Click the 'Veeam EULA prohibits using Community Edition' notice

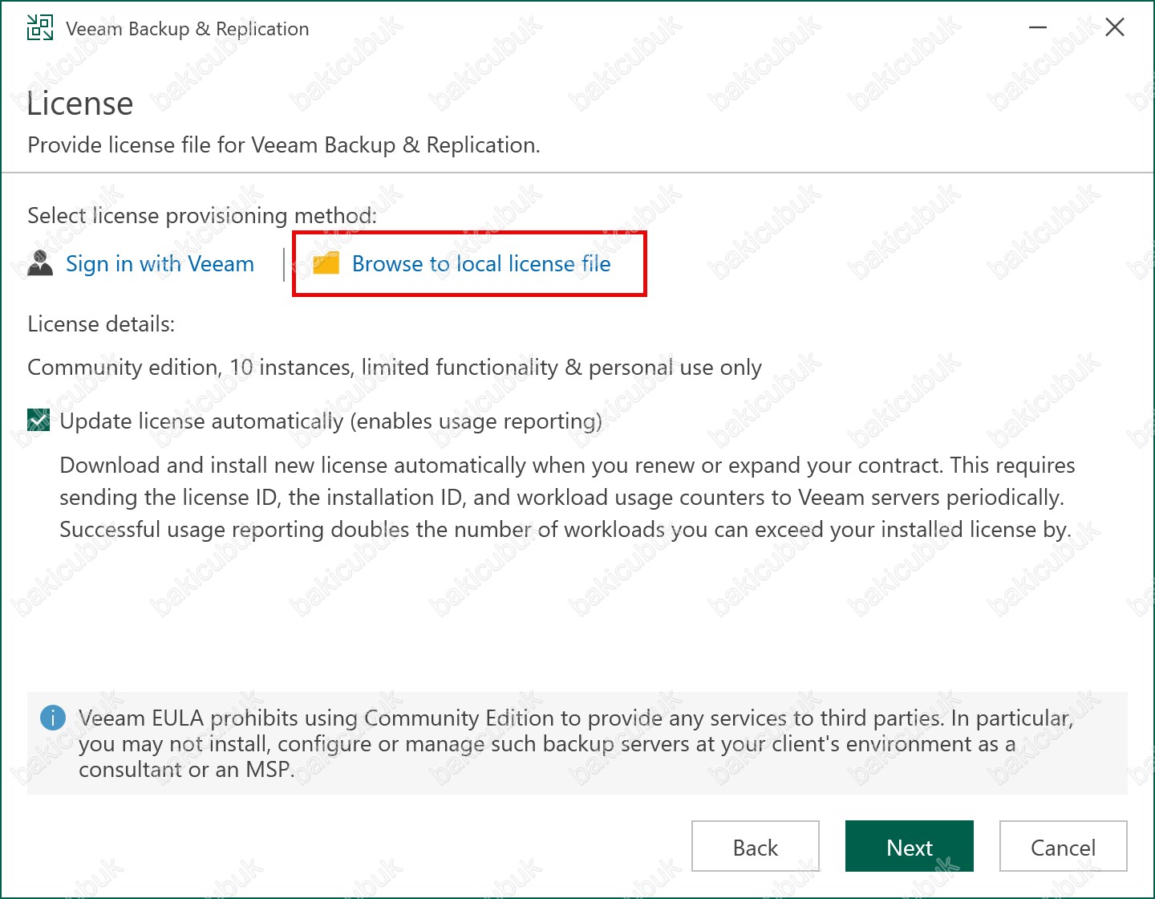click(576, 743)
